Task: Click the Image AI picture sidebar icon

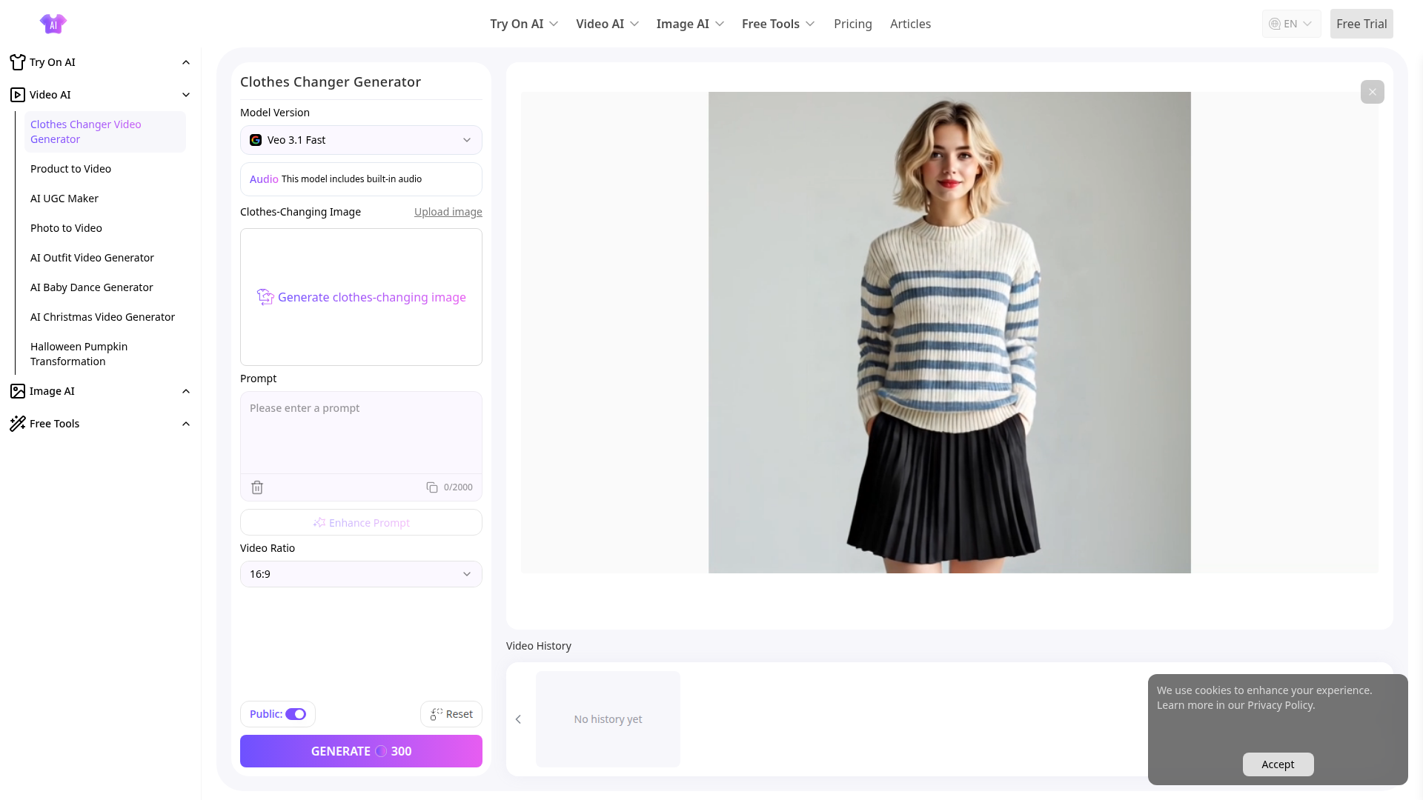Action: pyautogui.click(x=18, y=391)
